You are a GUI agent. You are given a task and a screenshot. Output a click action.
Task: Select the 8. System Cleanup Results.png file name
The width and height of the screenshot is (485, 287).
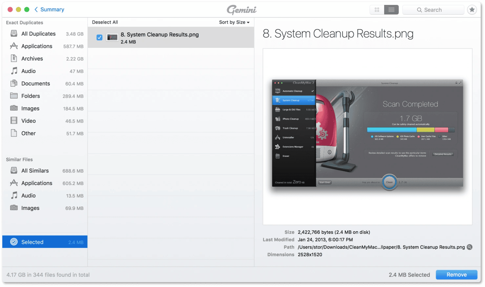click(x=159, y=35)
